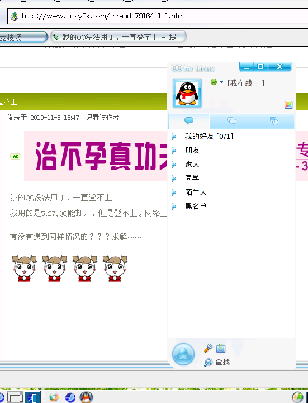Open QQ settings wrench icon
This screenshot has width=308, height=403.
(208, 348)
